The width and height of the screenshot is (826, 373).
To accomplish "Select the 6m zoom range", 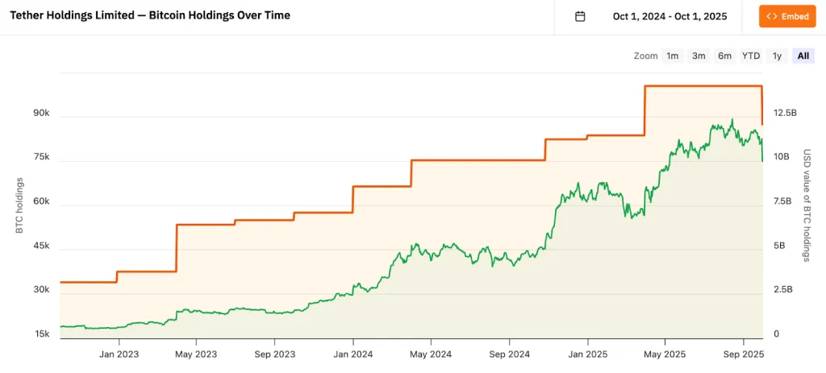I will (x=724, y=56).
